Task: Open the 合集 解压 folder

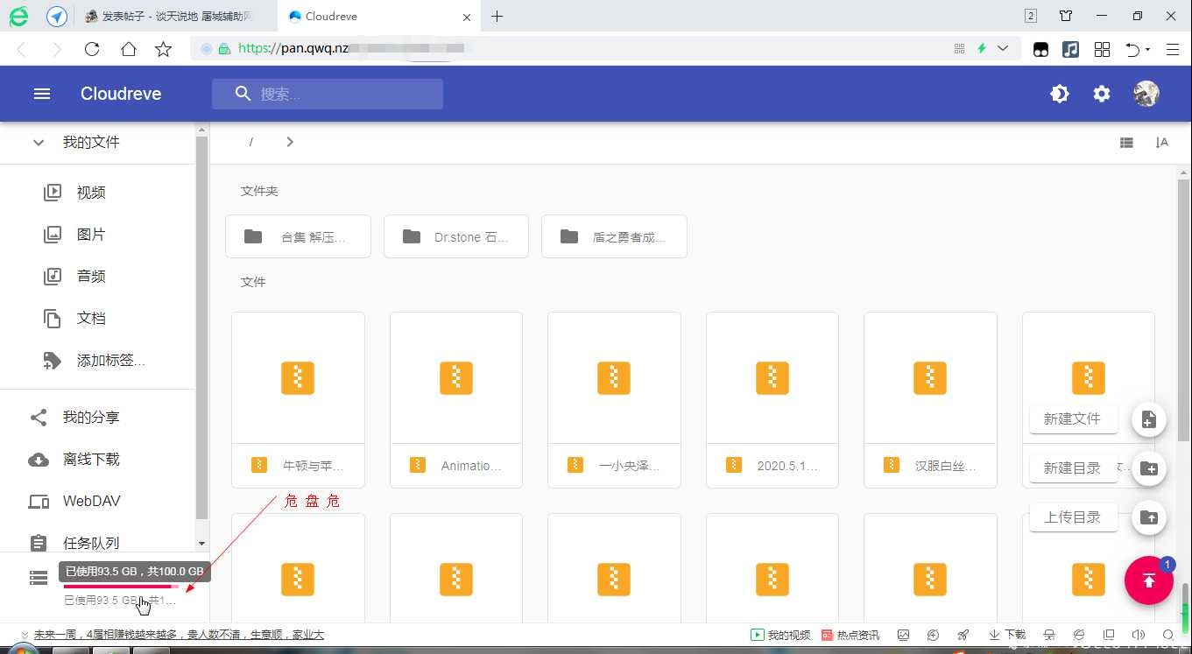Action: tap(298, 236)
